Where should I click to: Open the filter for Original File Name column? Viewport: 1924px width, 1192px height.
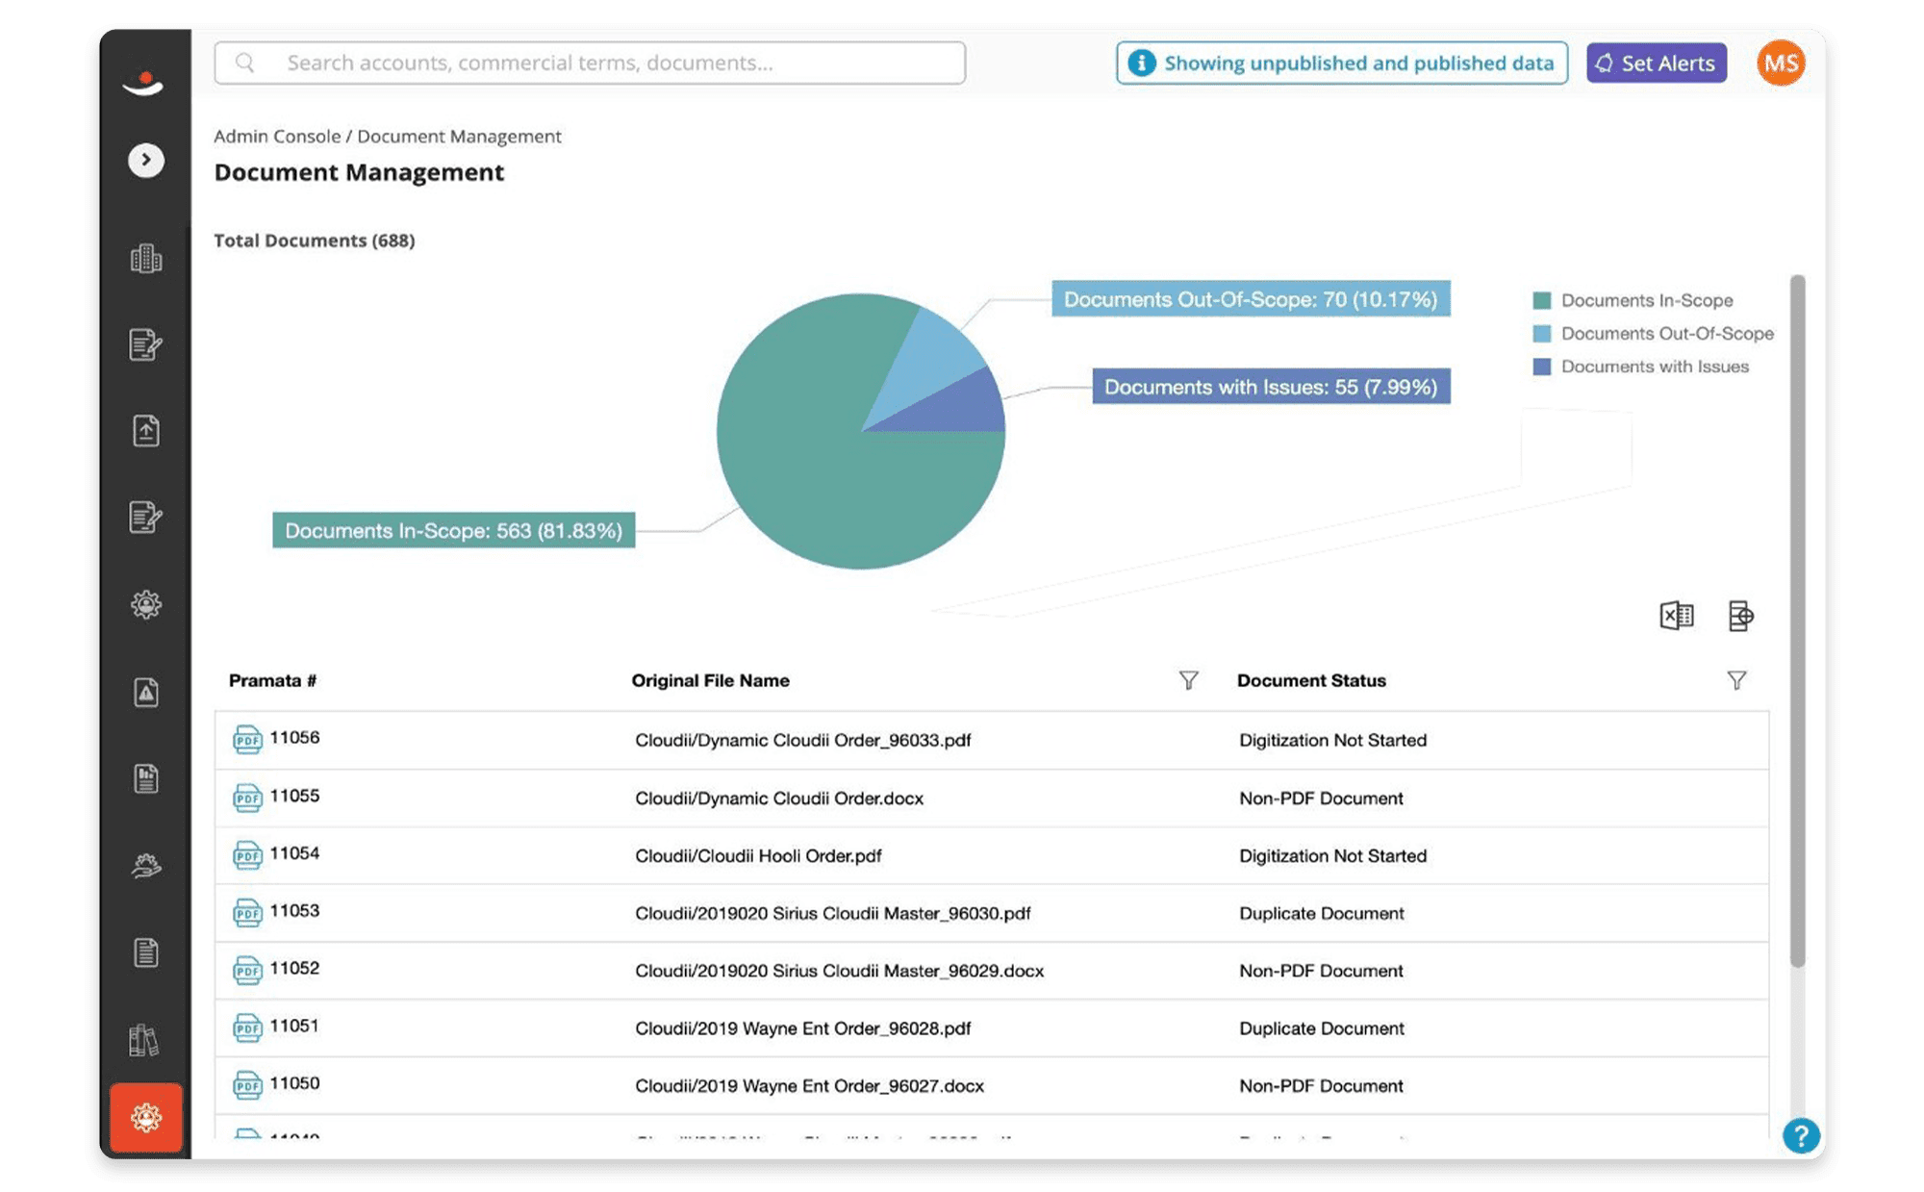pyautogui.click(x=1190, y=680)
